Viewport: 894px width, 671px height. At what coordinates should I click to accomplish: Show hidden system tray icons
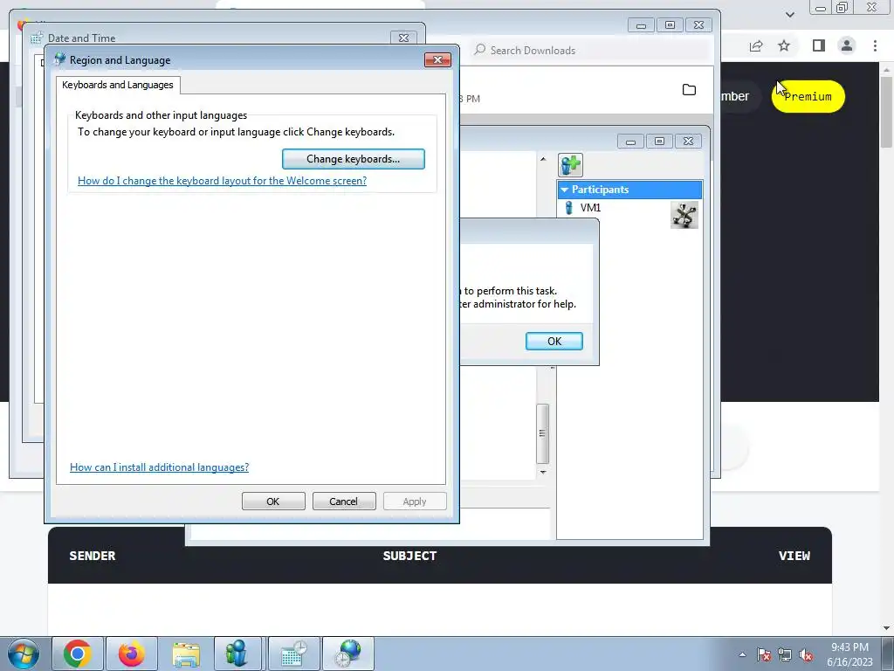click(742, 654)
